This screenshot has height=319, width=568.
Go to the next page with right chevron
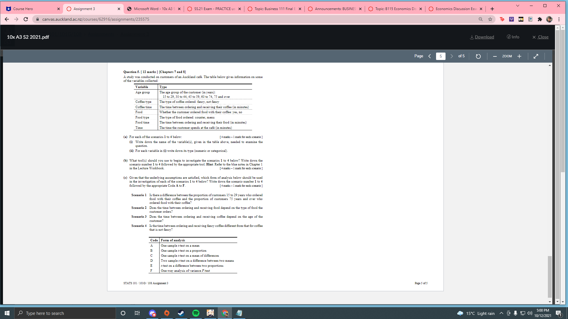click(452, 56)
